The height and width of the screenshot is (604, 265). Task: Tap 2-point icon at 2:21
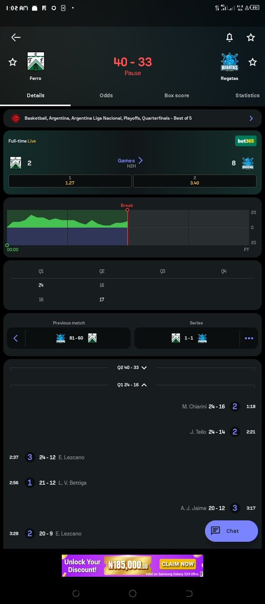coord(234,432)
